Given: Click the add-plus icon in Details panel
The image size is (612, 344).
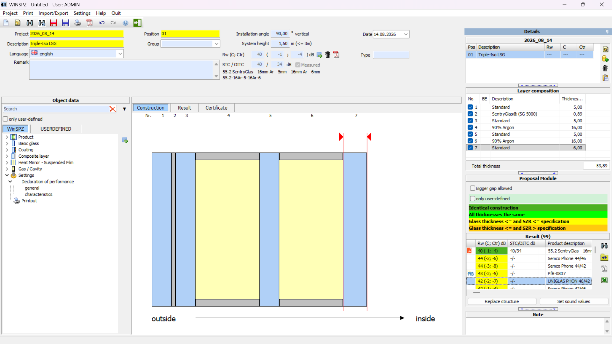Looking at the screenshot, I should (x=606, y=59).
